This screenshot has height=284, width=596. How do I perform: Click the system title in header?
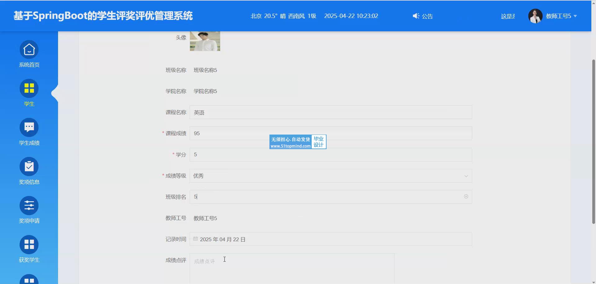(x=103, y=16)
